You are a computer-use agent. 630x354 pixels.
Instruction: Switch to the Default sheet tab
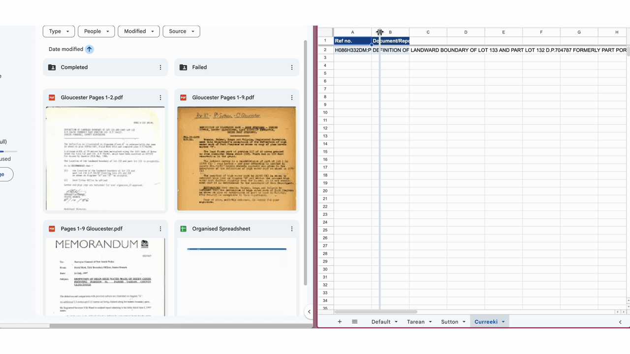click(x=381, y=322)
